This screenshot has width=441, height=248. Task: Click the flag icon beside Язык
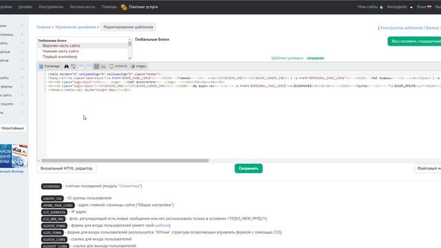(429, 7)
